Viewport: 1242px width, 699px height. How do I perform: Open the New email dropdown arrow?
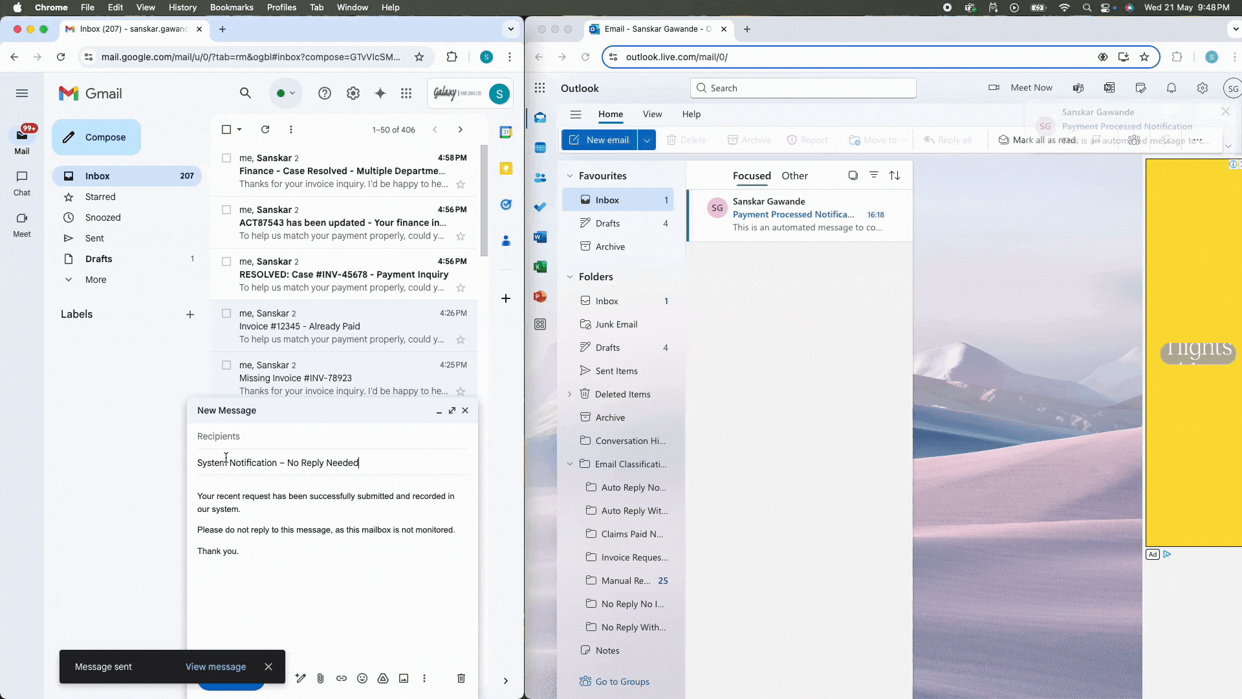[x=647, y=140]
